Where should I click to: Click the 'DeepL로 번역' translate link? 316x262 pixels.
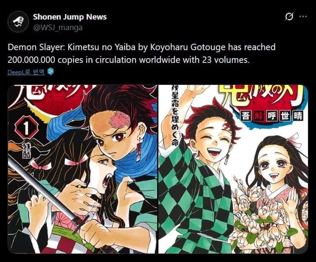point(26,72)
